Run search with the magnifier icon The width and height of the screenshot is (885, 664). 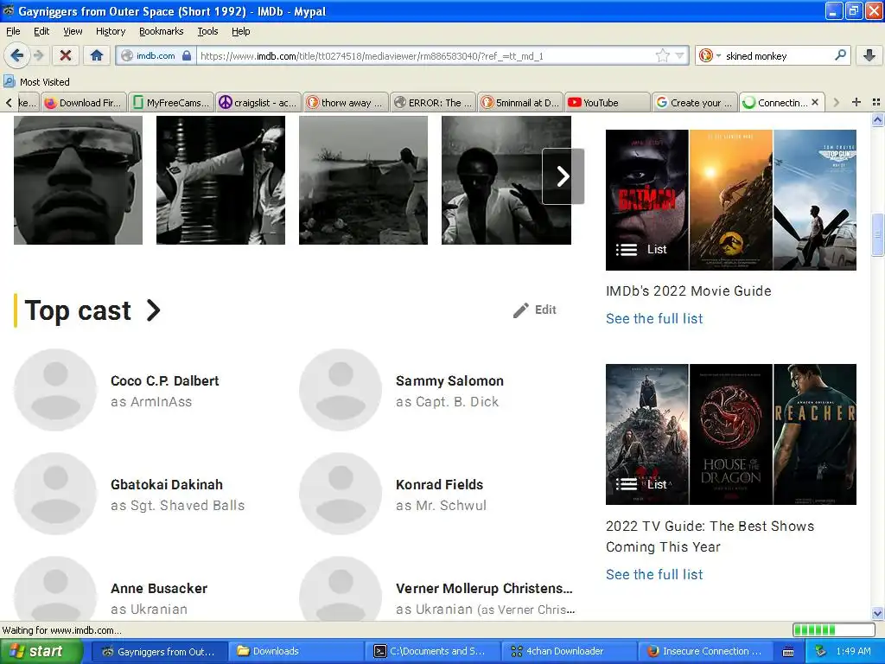(840, 55)
